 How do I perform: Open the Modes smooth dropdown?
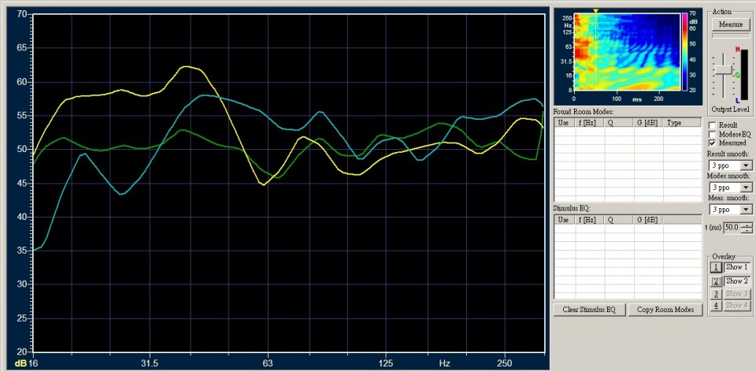(746, 188)
